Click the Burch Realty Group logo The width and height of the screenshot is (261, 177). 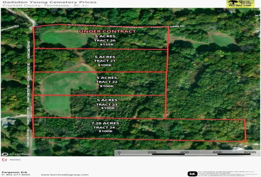click(240, 4)
